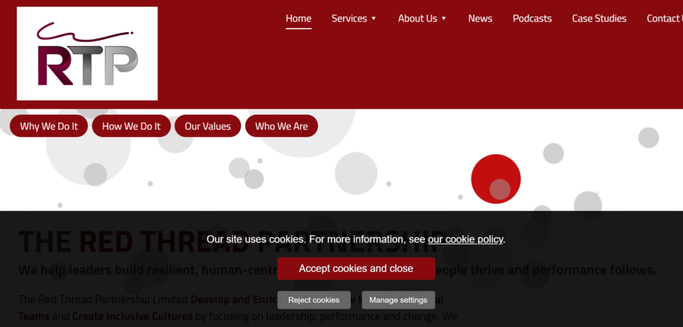Click 'The Red Thread Partnership Limited' paragraph text
This screenshot has width=683, height=327.
tap(103, 300)
